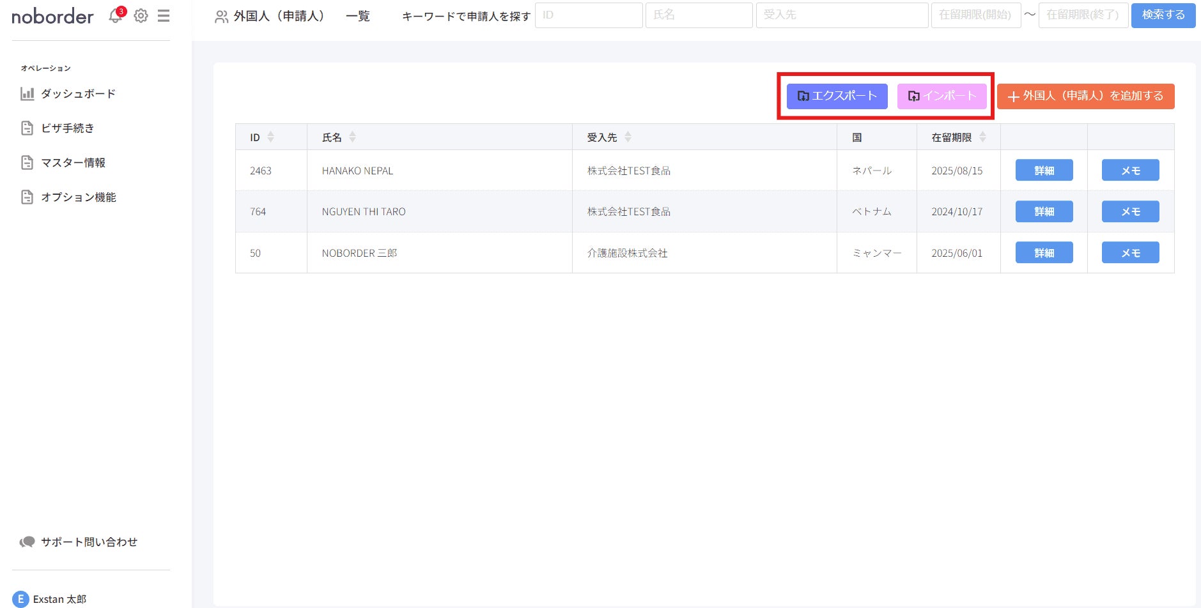
Task: Open the notifications bell icon
Action: click(x=116, y=16)
